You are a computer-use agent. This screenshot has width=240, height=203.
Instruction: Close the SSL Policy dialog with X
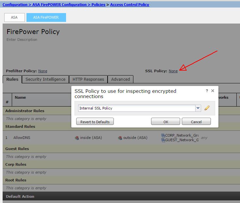(x=213, y=91)
